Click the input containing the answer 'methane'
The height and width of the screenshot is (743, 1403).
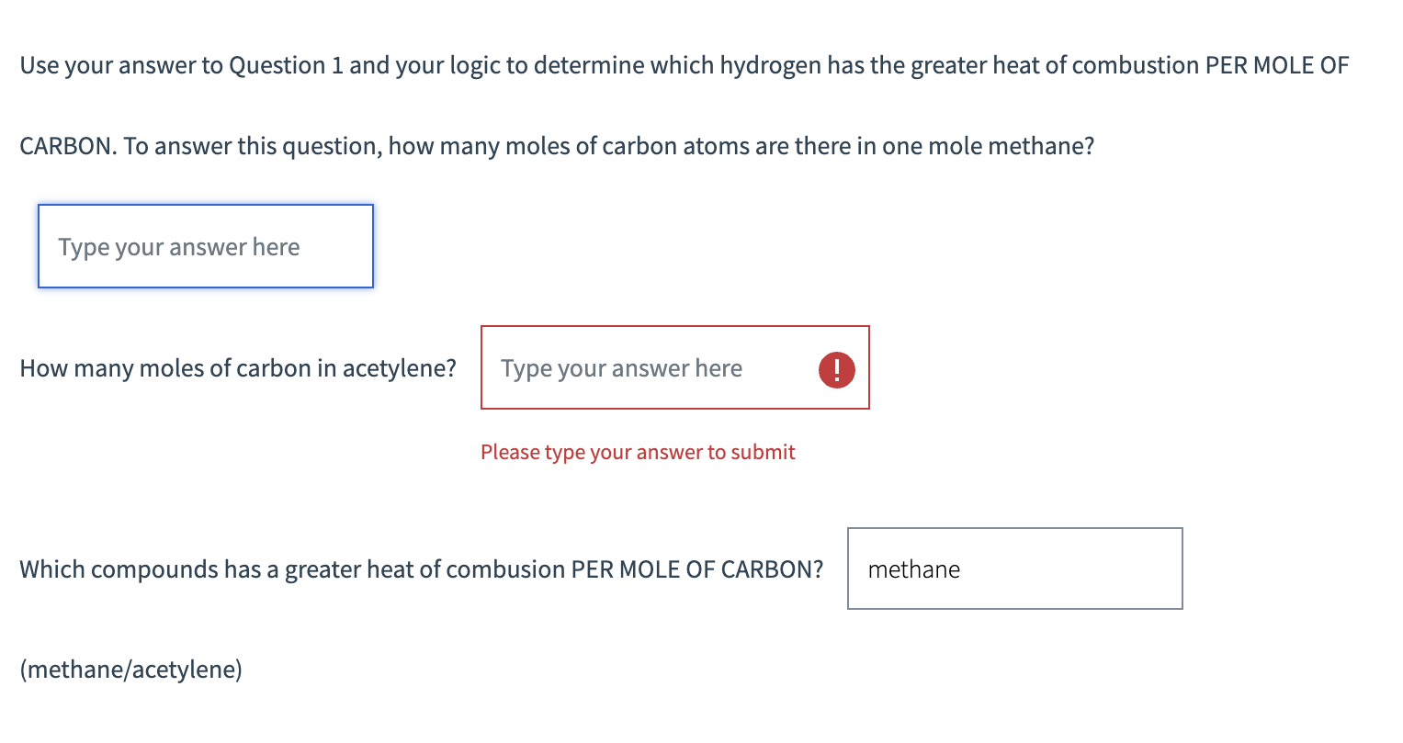[x=1014, y=569]
